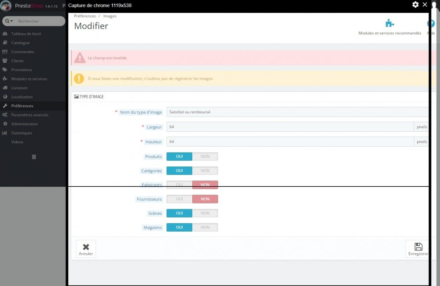Focus the Rechercher search field

pyautogui.click(x=40, y=21)
